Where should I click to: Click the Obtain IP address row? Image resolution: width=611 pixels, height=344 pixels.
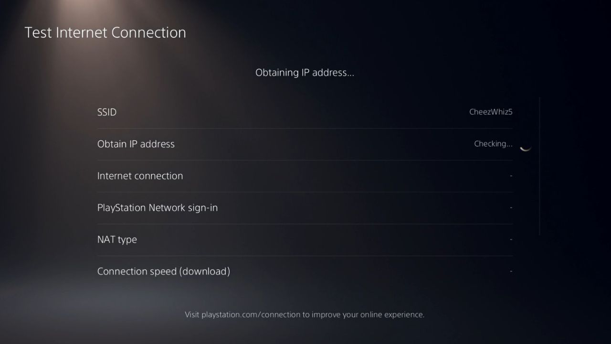[305, 144]
